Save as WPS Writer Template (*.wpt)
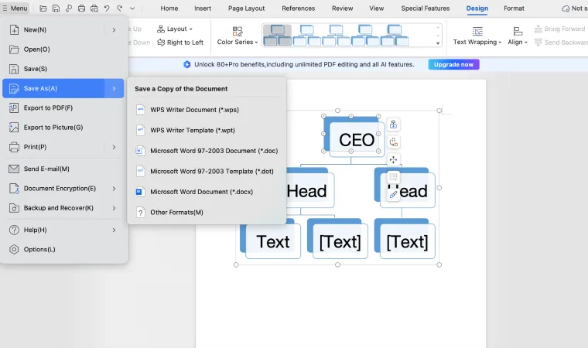The width and height of the screenshot is (588, 348). 207,130
